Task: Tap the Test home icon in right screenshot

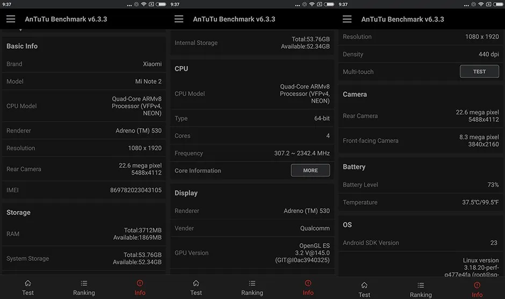Action: [x=364, y=285]
